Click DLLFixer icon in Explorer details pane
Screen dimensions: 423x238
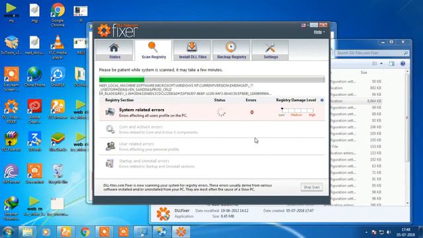tap(163, 214)
